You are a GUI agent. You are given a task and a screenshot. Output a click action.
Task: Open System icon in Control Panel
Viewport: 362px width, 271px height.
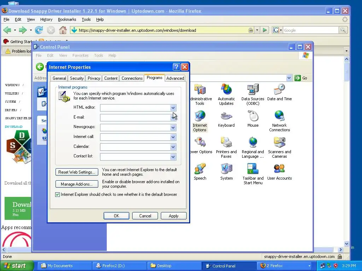pos(227,172)
